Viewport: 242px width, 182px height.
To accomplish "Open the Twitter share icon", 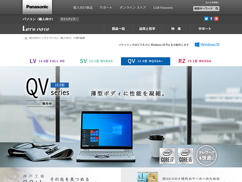I will click(x=206, y=19).
